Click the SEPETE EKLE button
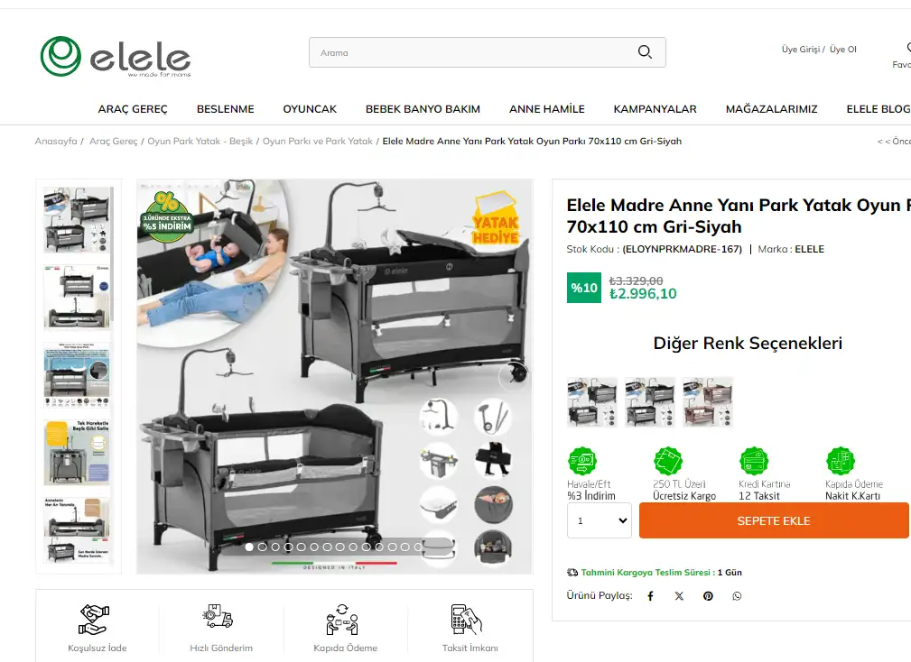The width and height of the screenshot is (911, 662). (x=773, y=520)
